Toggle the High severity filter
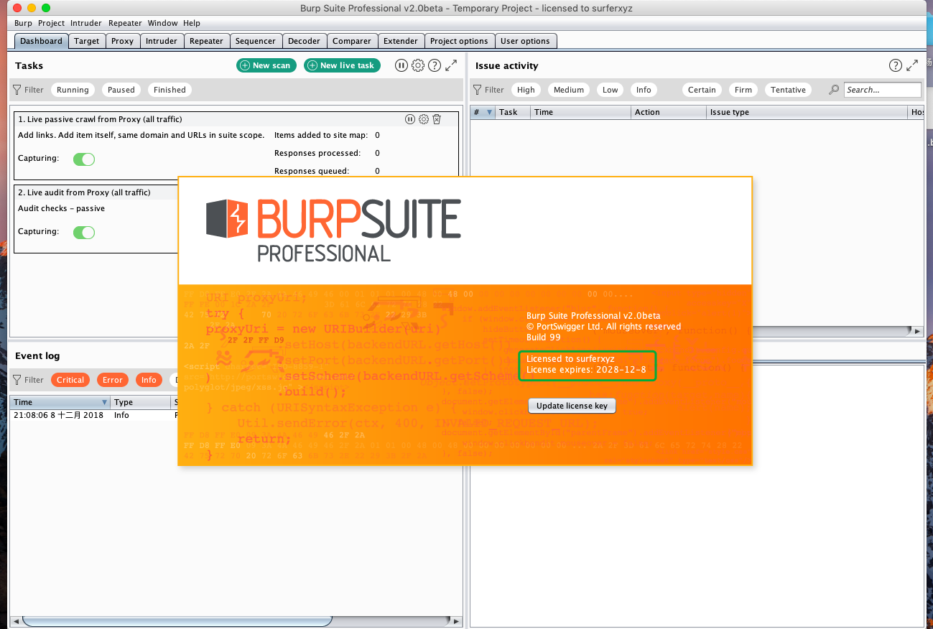This screenshot has width=933, height=629. pyautogui.click(x=526, y=90)
